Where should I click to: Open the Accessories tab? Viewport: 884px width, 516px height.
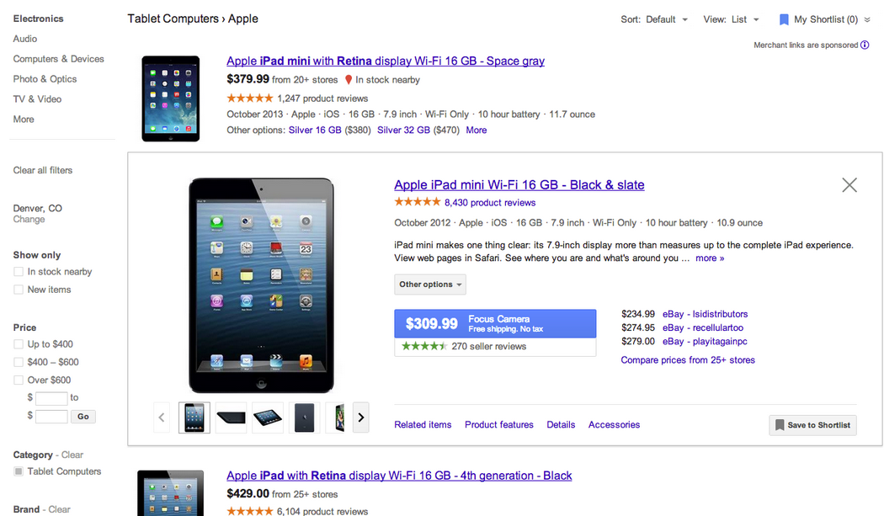coord(614,424)
